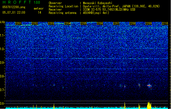Screen dimensions: 171x109
Task: Click the 1.1 kHz axis label
Action: 2,35
